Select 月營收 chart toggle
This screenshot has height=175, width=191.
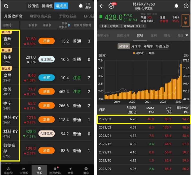pyautogui.click(x=124, y=46)
